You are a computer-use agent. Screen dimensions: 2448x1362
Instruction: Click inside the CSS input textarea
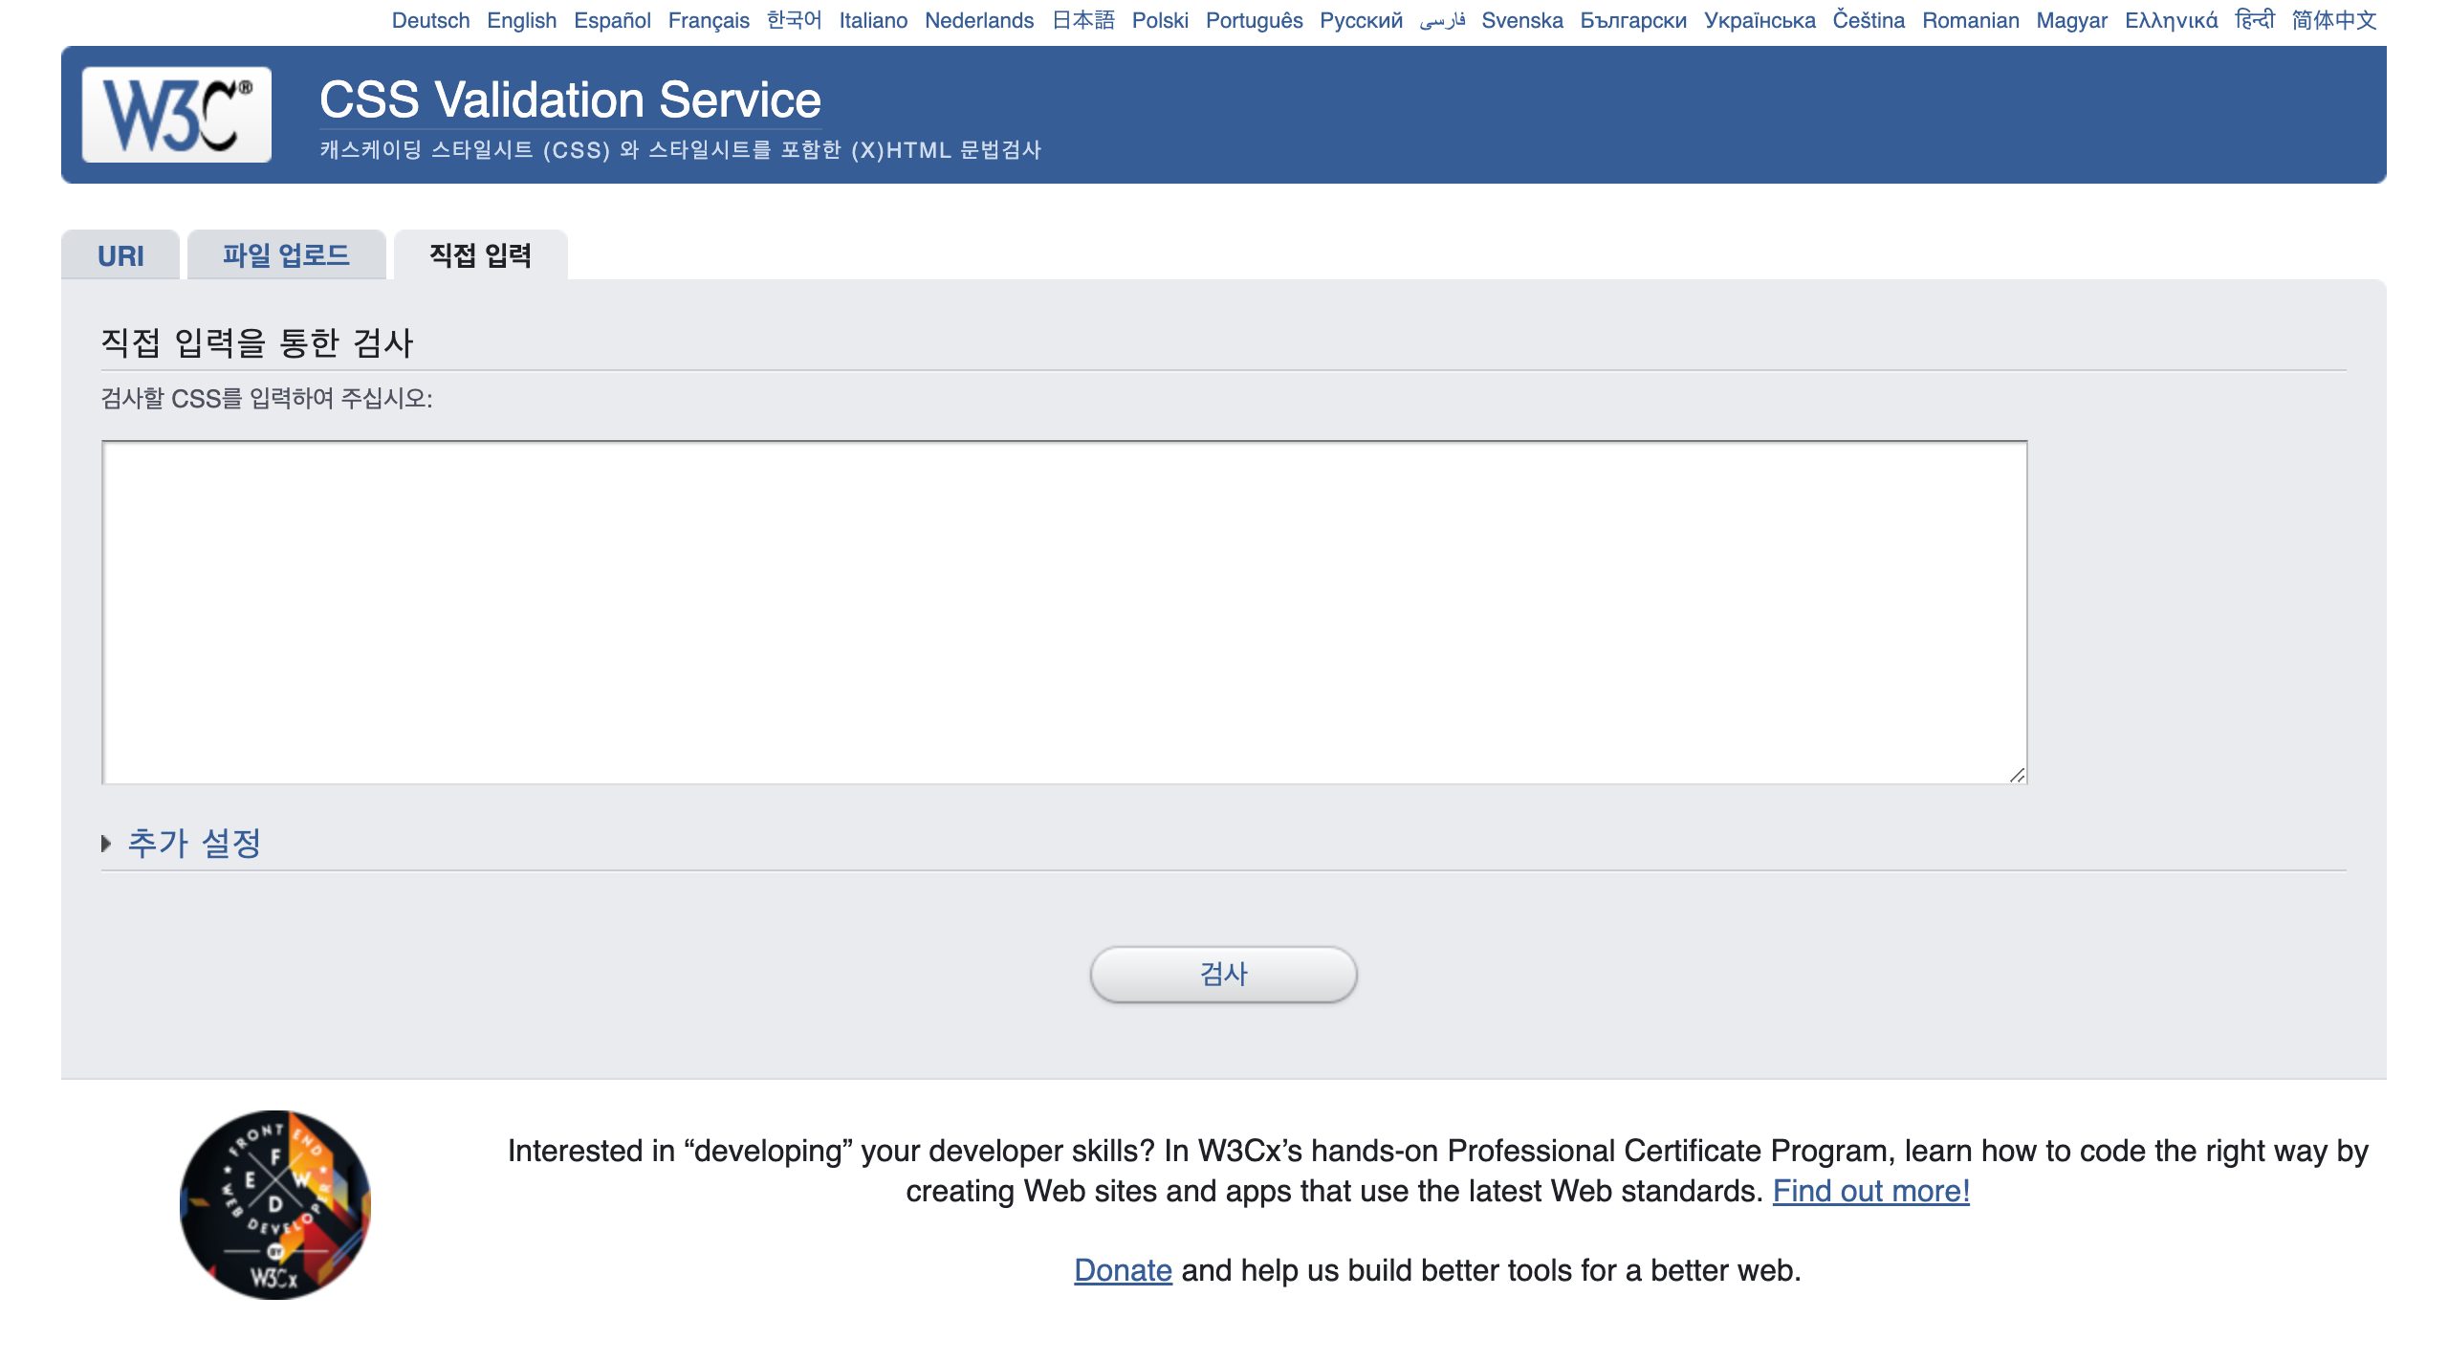(x=1063, y=612)
